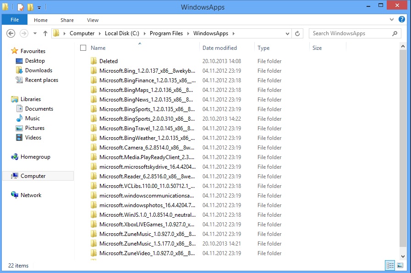
Task: Click the Forward navigation arrow
Action: pyautogui.click(x=24, y=33)
